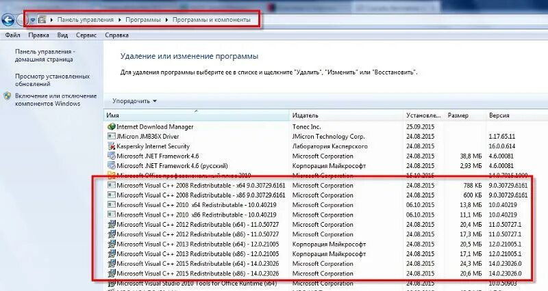Select 'Microsoft Visual C++ 2015 Redistributable (x64) - 14.0.23026' name
Image resolution: width=548 pixels, height=291 pixels.
pyautogui.click(x=198, y=264)
